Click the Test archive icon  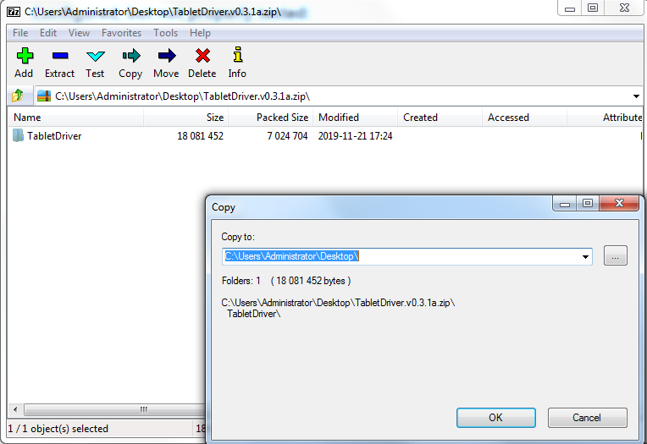pyautogui.click(x=96, y=56)
